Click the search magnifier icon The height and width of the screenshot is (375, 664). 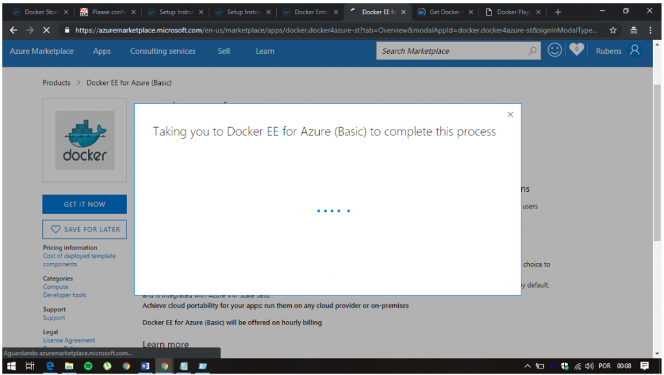(532, 51)
